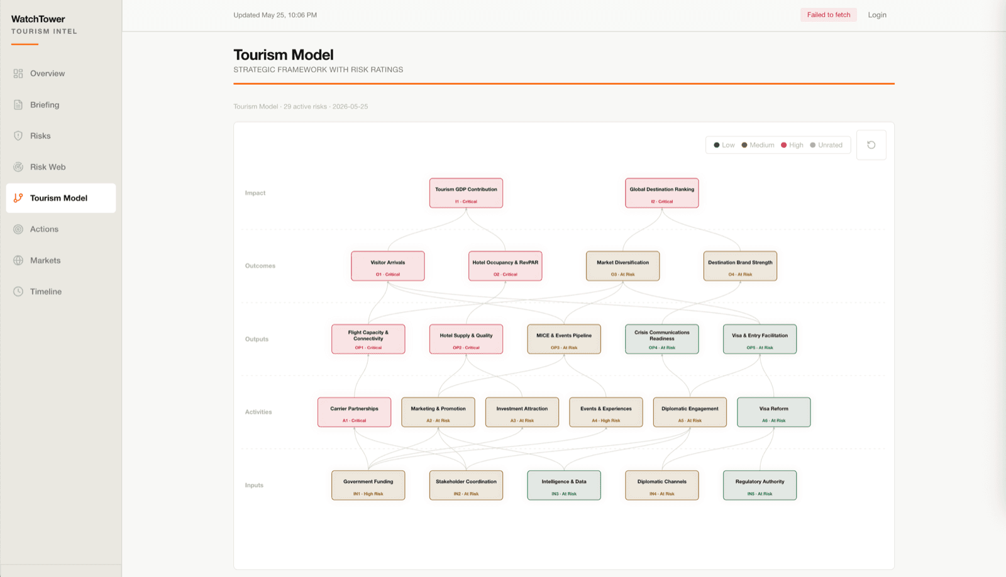Select the Diplomatic Engagement node
Image resolution: width=1006 pixels, height=577 pixels.
tap(690, 412)
